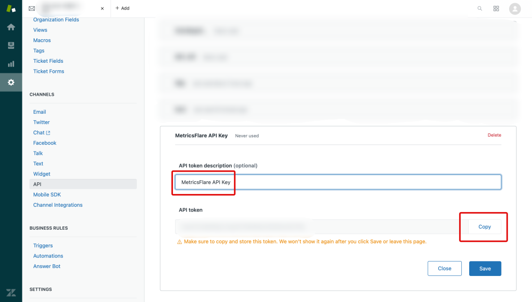532x302 pixels.
Task: Click the Add tab button
Action: pyautogui.click(x=122, y=9)
